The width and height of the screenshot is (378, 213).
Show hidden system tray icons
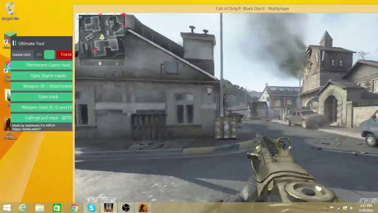(x=325, y=208)
